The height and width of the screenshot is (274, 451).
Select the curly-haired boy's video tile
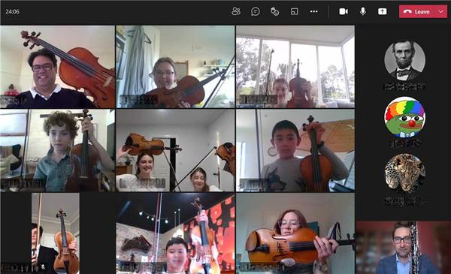(x=58, y=150)
